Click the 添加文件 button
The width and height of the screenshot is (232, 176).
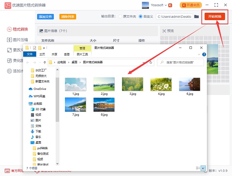pos(46,17)
